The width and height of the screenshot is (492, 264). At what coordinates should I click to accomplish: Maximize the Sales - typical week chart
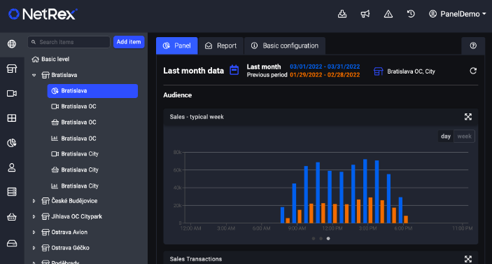pos(468,117)
